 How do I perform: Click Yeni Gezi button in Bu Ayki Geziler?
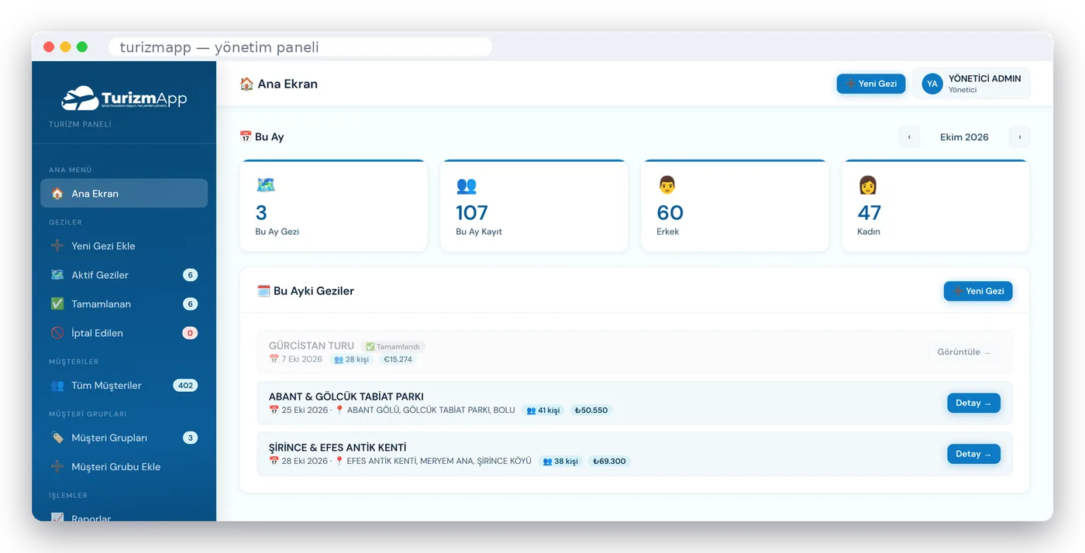click(978, 291)
